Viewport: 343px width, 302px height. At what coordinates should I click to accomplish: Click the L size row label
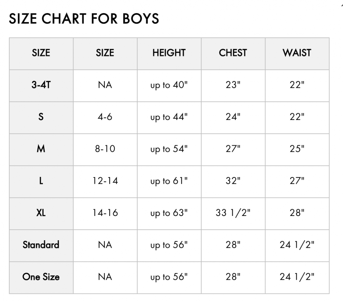click(41, 181)
